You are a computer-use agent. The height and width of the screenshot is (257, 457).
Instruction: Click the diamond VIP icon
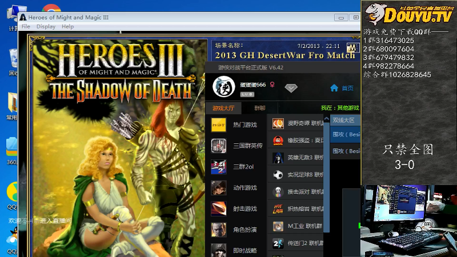coord(291,88)
